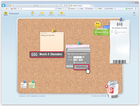The width and height of the screenshot is (140, 106).
Task: Open the So geht's! footer link
Action: pyautogui.click(x=42, y=96)
